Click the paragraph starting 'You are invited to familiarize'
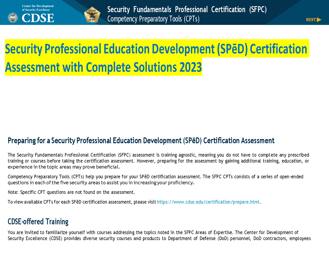329x254 pixels. [159, 236]
